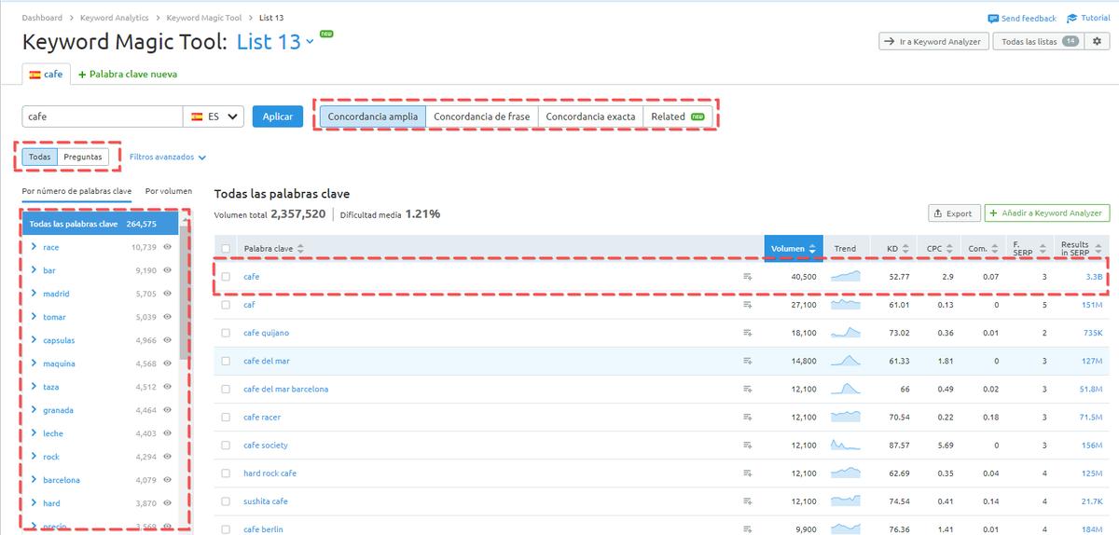This screenshot has height=535, width=1119.
Task: Switch to Concordancia exacta match type
Action: click(x=590, y=117)
